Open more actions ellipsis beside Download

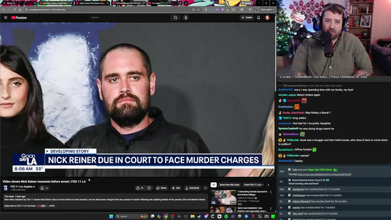[x=205, y=188]
